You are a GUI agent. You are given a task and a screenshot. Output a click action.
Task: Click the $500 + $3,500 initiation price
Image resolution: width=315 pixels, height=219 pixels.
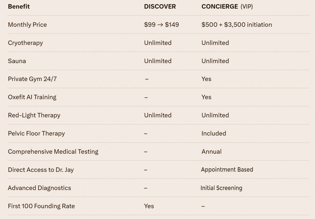point(237,25)
